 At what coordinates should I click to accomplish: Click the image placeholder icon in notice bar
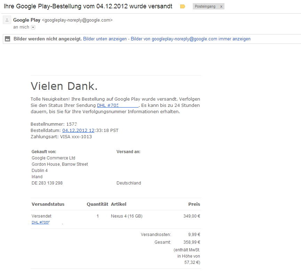tap(7, 39)
